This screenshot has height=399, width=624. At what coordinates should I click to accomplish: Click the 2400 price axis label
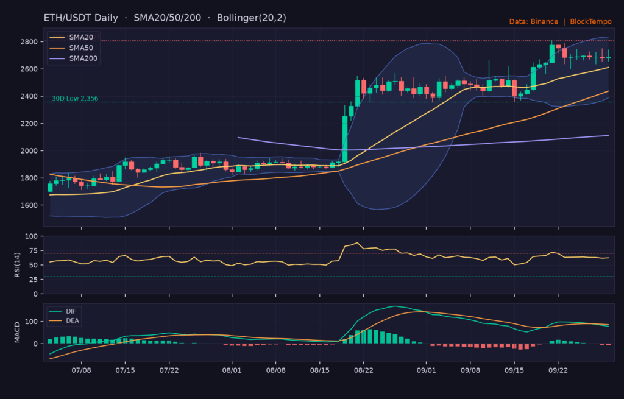pos(29,96)
